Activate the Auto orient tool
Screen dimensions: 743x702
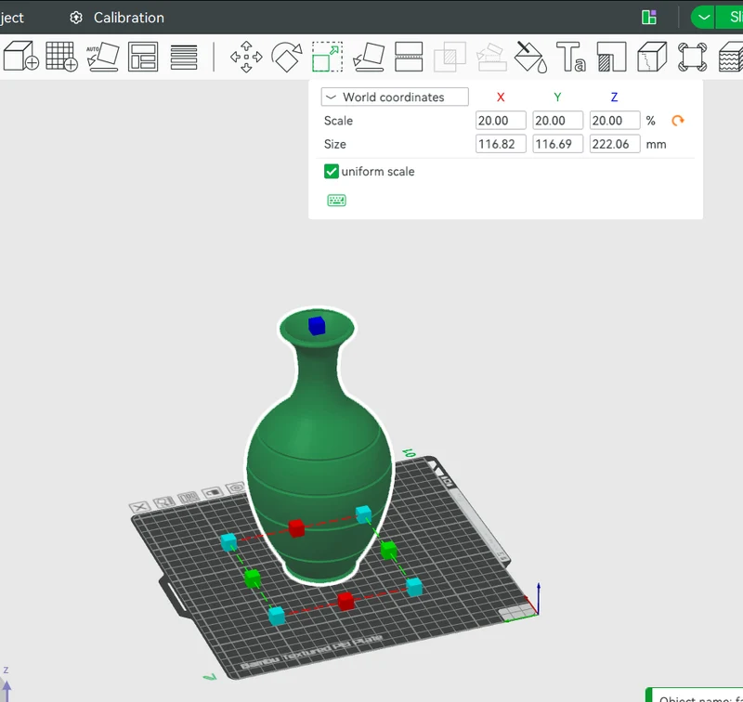pyautogui.click(x=102, y=57)
